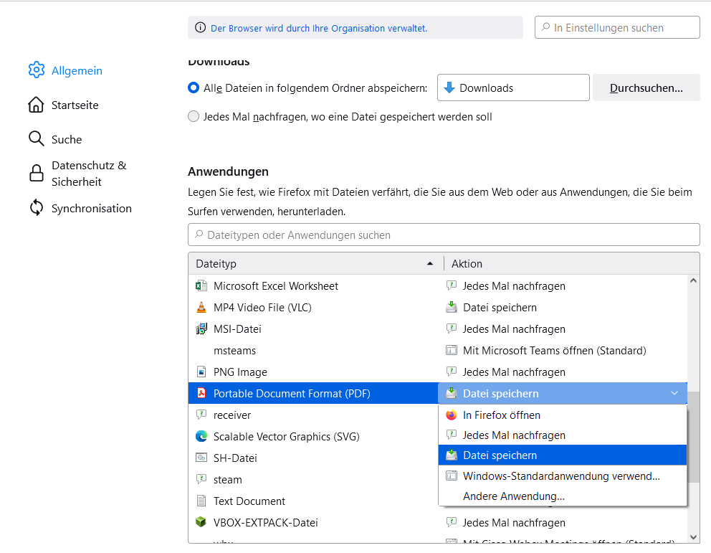
Task: Select 'Andere Anwendung...' menu entry
Action: tap(513, 496)
